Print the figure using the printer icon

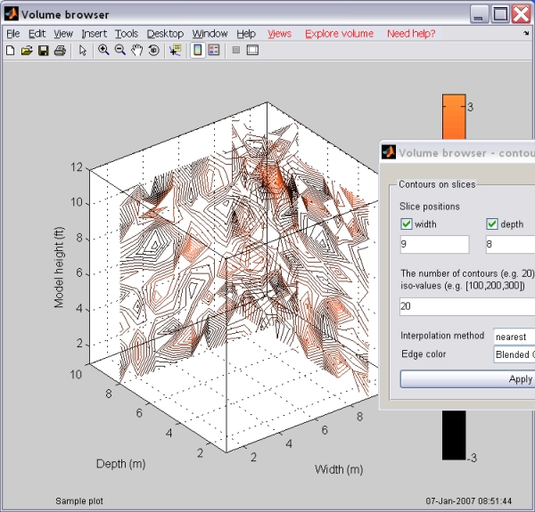pos(60,51)
